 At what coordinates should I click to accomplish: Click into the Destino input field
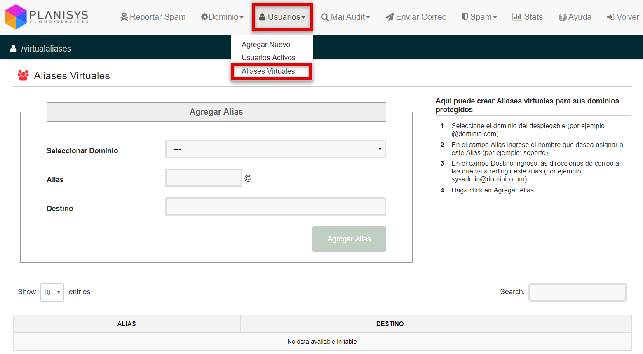click(x=275, y=207)
